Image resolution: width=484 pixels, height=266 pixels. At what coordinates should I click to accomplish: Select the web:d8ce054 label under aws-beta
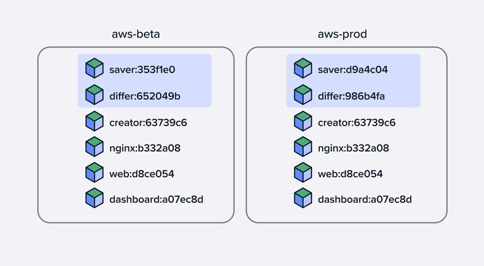tap(142, 174)
